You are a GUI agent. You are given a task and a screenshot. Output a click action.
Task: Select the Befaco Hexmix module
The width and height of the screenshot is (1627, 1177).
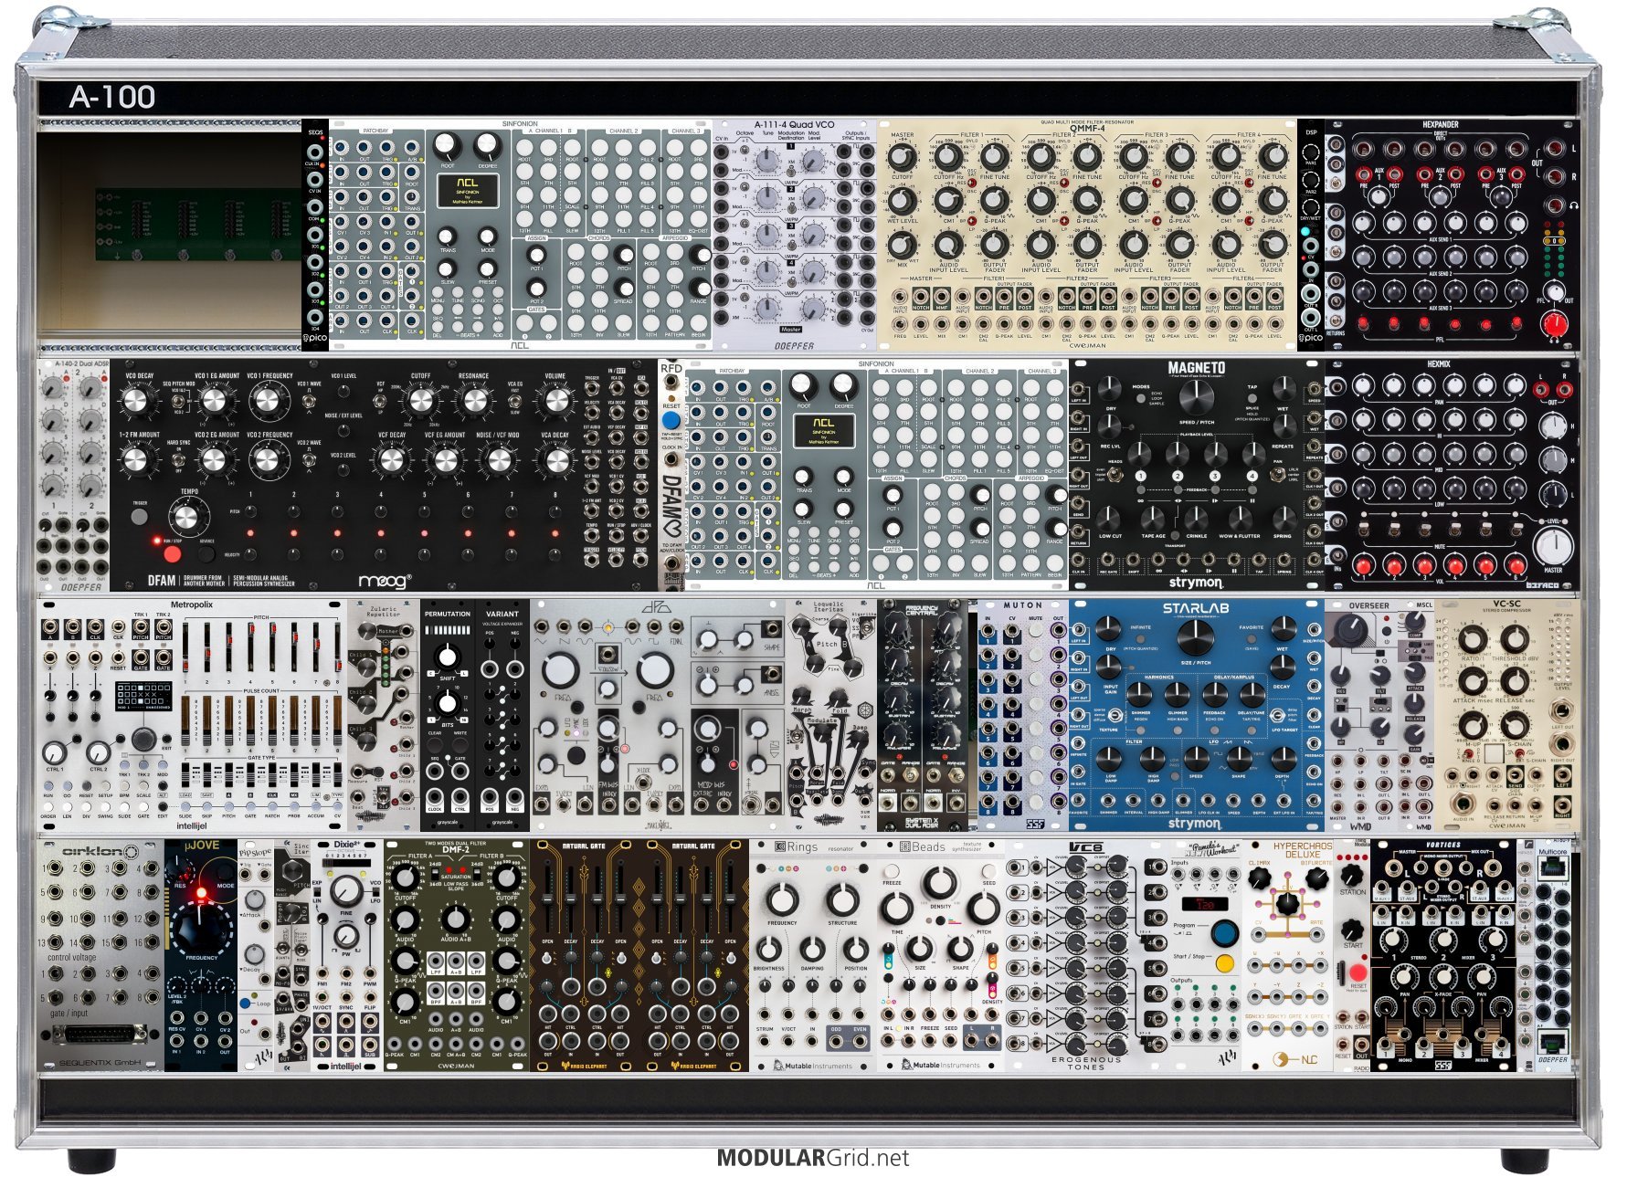(x=1452, y=475)
